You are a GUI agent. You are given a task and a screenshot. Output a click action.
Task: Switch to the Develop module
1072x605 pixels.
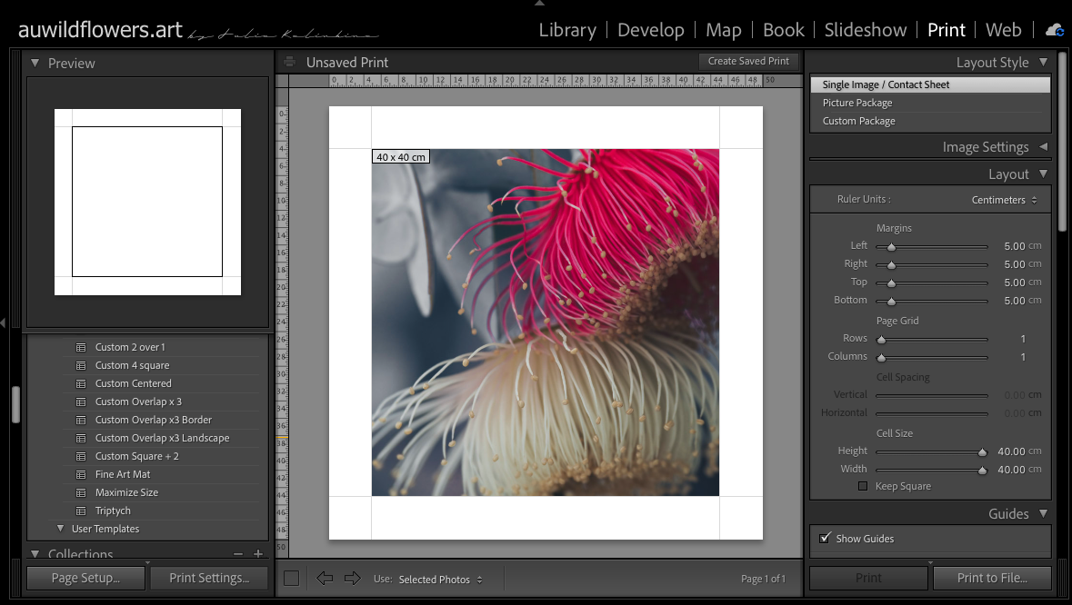click(x=651, y=30)
